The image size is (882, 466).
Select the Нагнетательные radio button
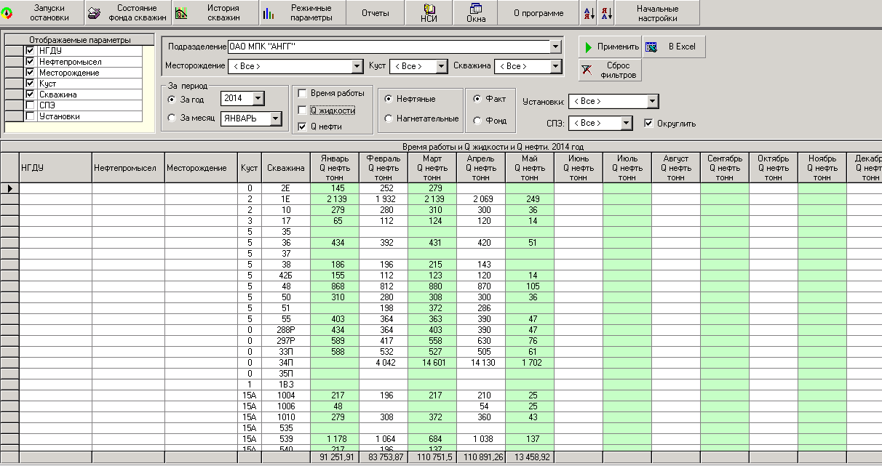389,118
